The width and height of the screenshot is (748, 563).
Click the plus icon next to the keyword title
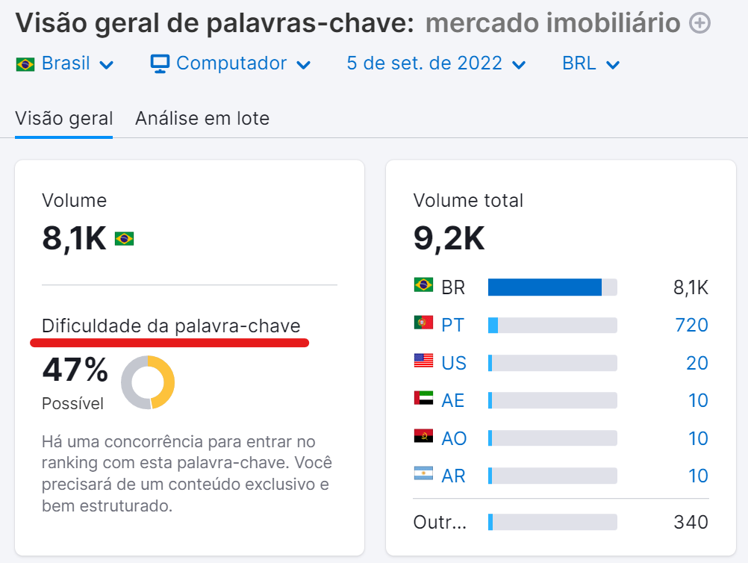point(699,23)
